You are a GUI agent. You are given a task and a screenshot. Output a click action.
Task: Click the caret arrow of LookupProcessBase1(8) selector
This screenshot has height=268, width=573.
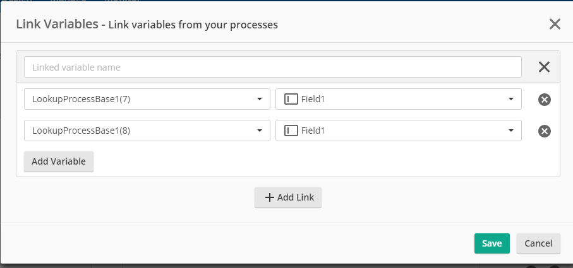click(260, 131)
